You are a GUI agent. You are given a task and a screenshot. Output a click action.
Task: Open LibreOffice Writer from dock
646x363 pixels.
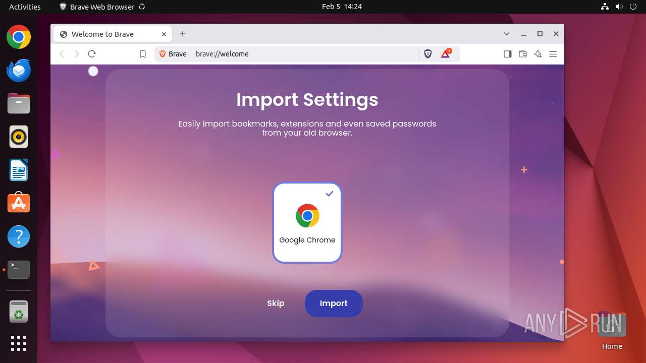19,170
